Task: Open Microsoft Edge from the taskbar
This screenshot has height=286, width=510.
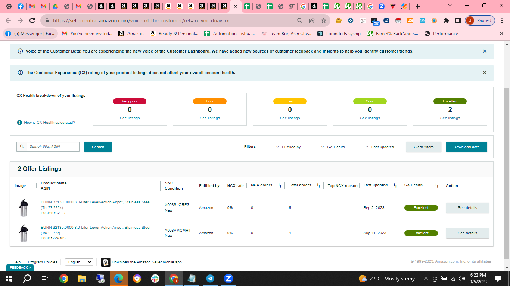Action: 119,279
